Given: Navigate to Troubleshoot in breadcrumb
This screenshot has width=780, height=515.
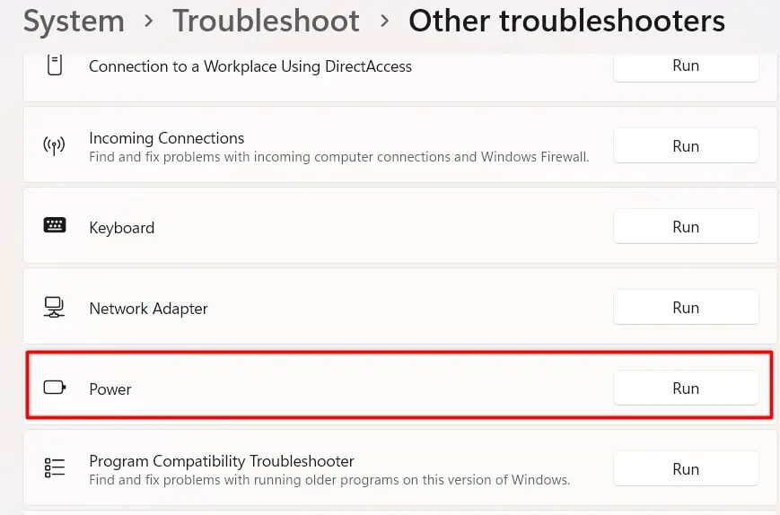Looking at the screenshot, I should coord(266,22).
